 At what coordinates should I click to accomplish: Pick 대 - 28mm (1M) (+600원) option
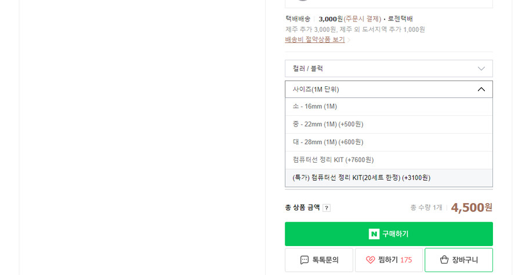tap(389, 142)
